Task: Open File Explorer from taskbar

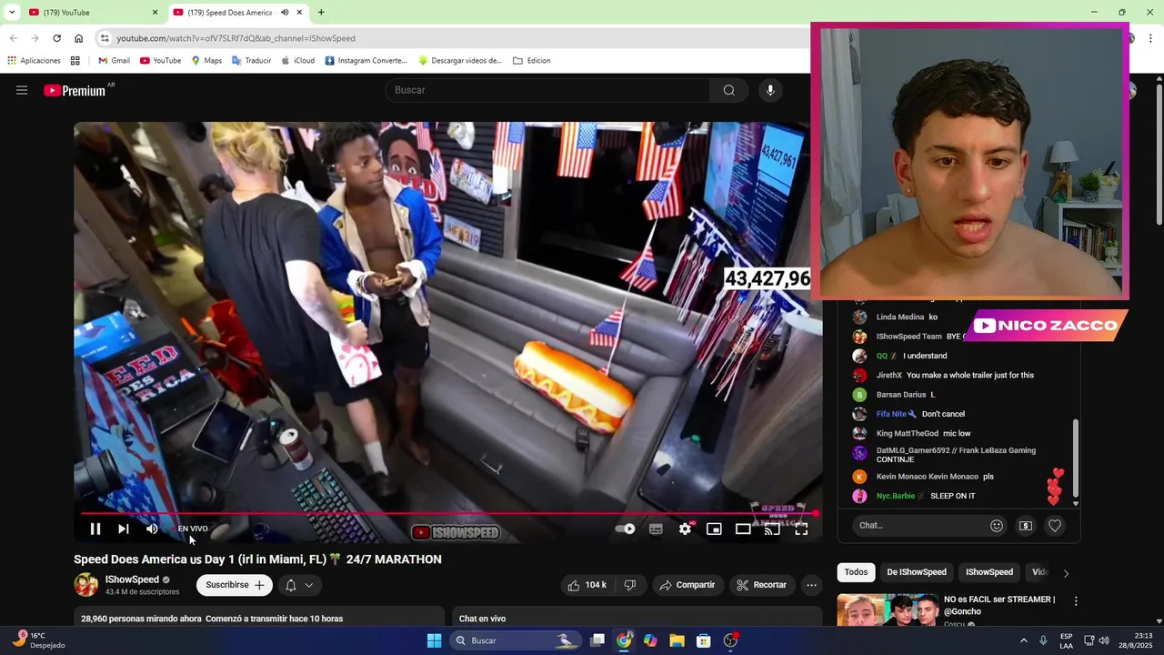Action: (x=677, y=640)
